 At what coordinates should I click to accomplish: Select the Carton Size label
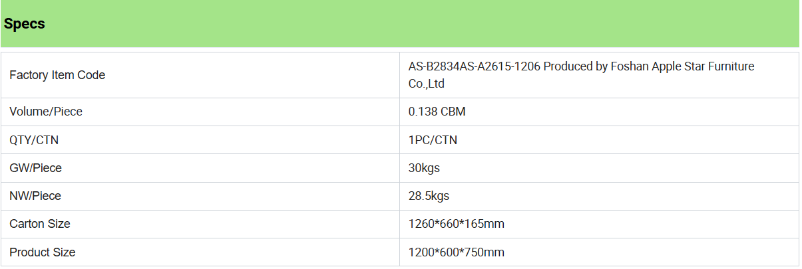point(40,224)
